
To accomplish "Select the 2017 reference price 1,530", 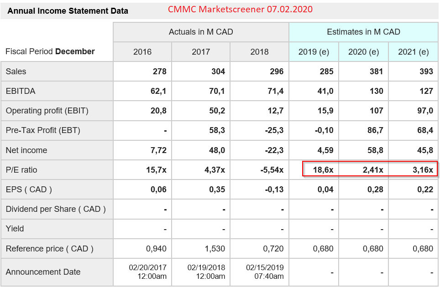I will [x=215, y=249].
